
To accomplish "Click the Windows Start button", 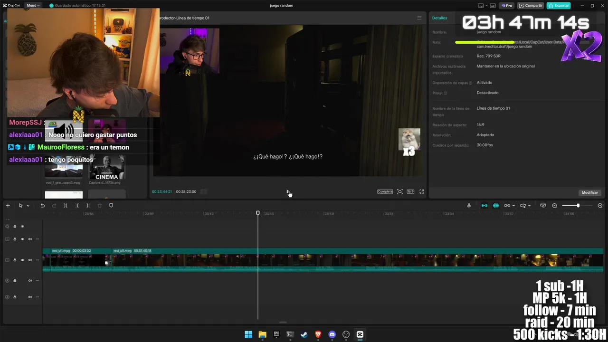I will click(x=248, y=334).
